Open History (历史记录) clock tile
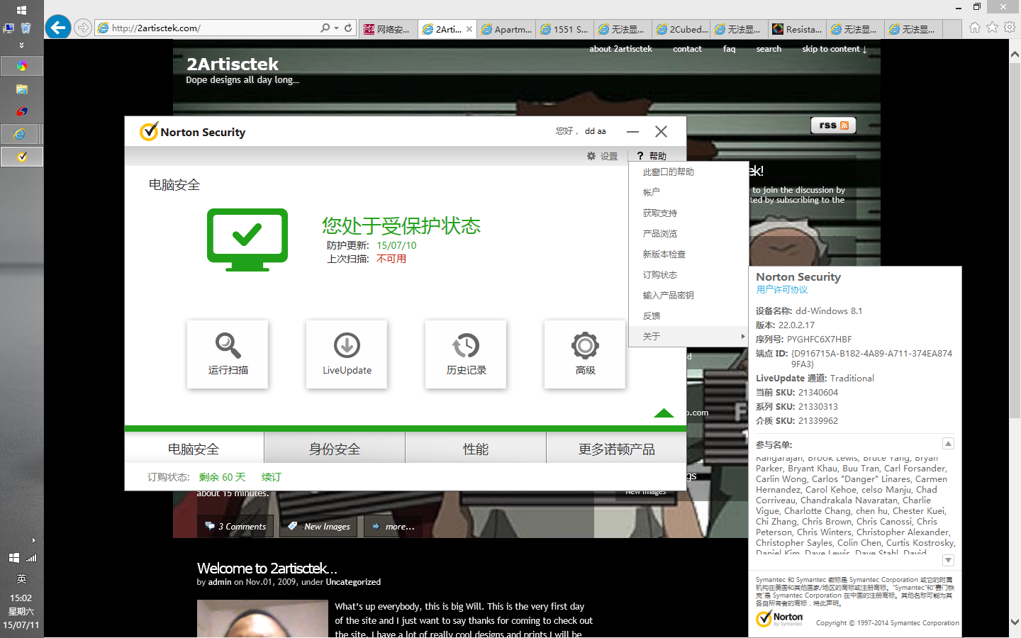Viewport: 1021px width, 638px height. click(x=466, y=354)
